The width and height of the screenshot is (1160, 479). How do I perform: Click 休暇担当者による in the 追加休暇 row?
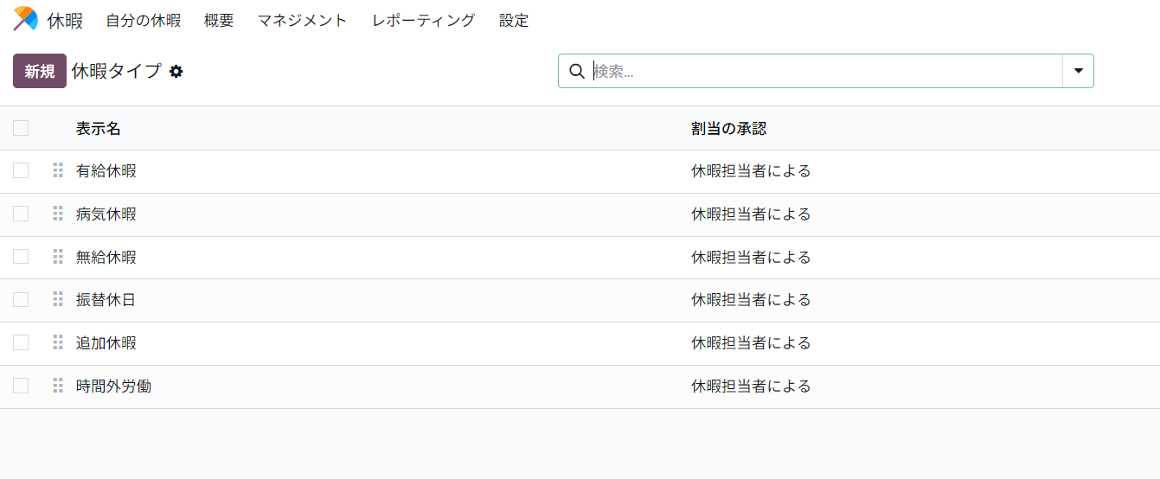coord(751,343)
